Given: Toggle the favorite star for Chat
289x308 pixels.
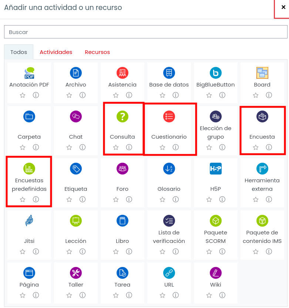Looking at the screenshot, I should pos(69,147).
